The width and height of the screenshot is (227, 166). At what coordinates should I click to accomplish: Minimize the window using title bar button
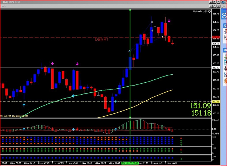point(211,2)
